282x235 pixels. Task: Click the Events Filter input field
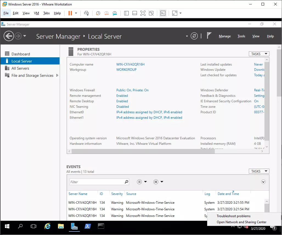pyautogui.click(x=97, y=182)
